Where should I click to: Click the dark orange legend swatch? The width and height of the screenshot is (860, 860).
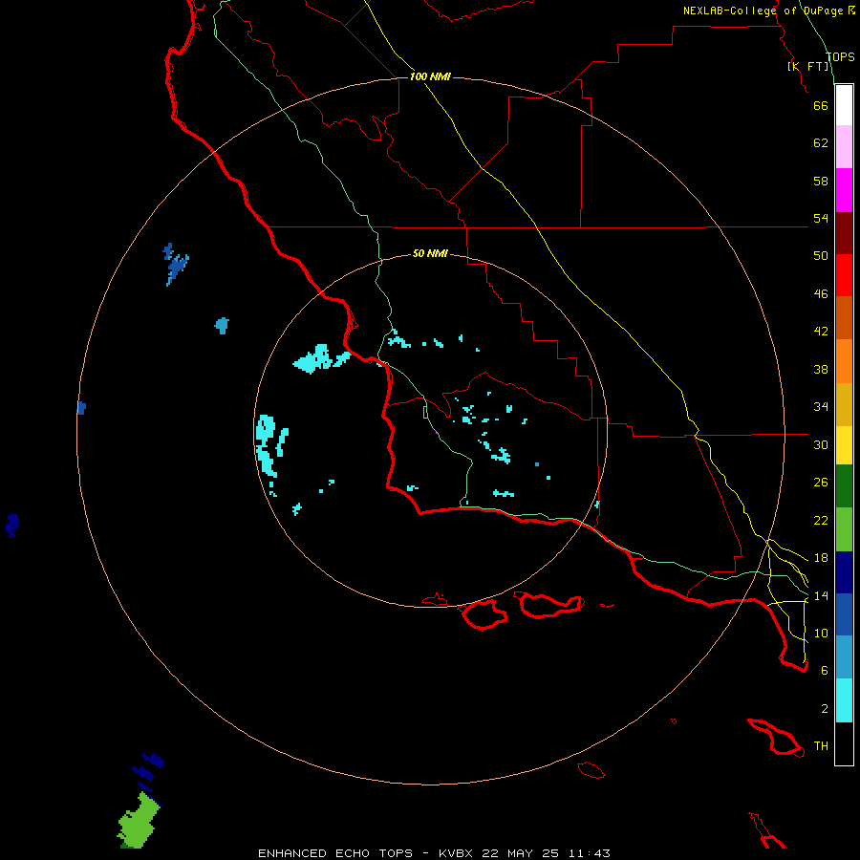click(844, 317)
